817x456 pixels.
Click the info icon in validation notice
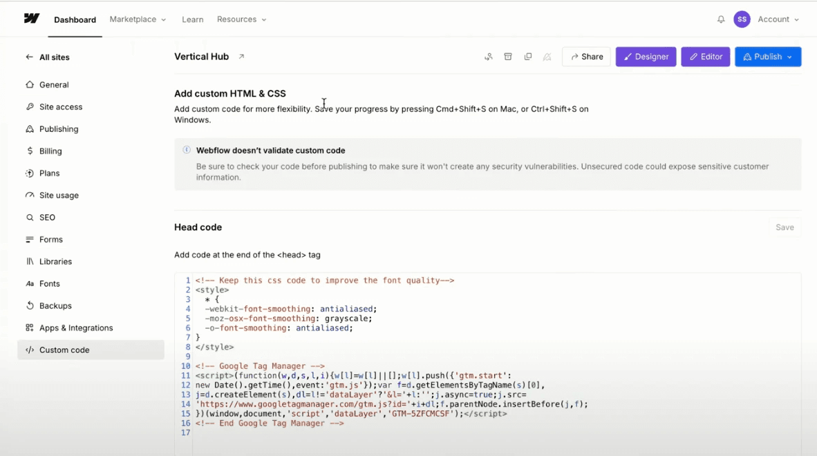(x=187, y=150)
